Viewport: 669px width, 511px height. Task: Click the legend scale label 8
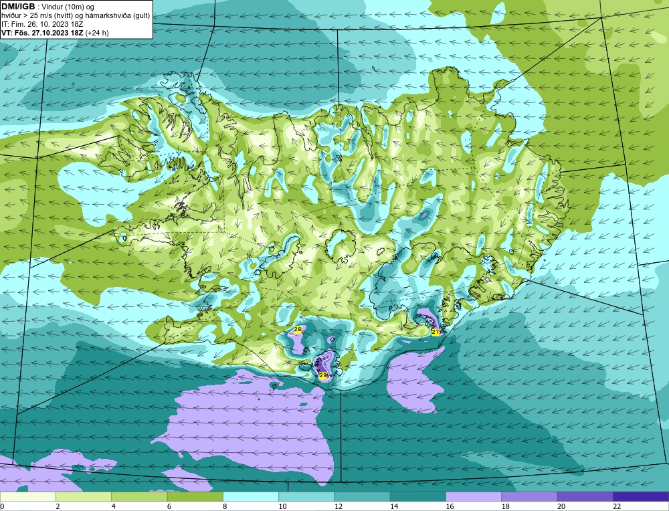(x=225, y=506)
